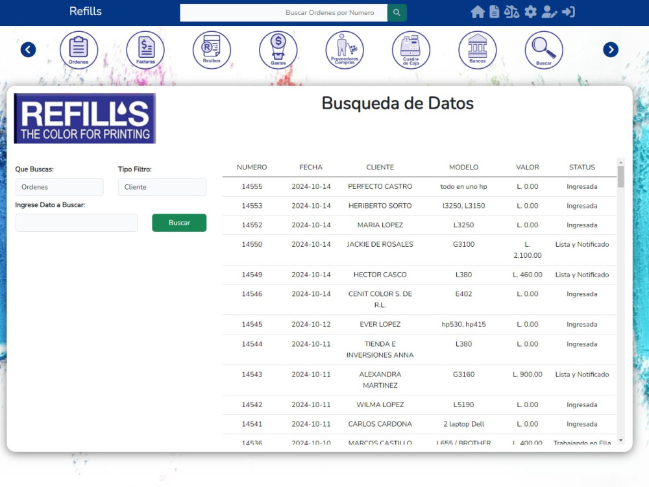Click client CENIT COLOR S. DE R.L.
This screenshot has height=487, width=649.
coord(380,299)
